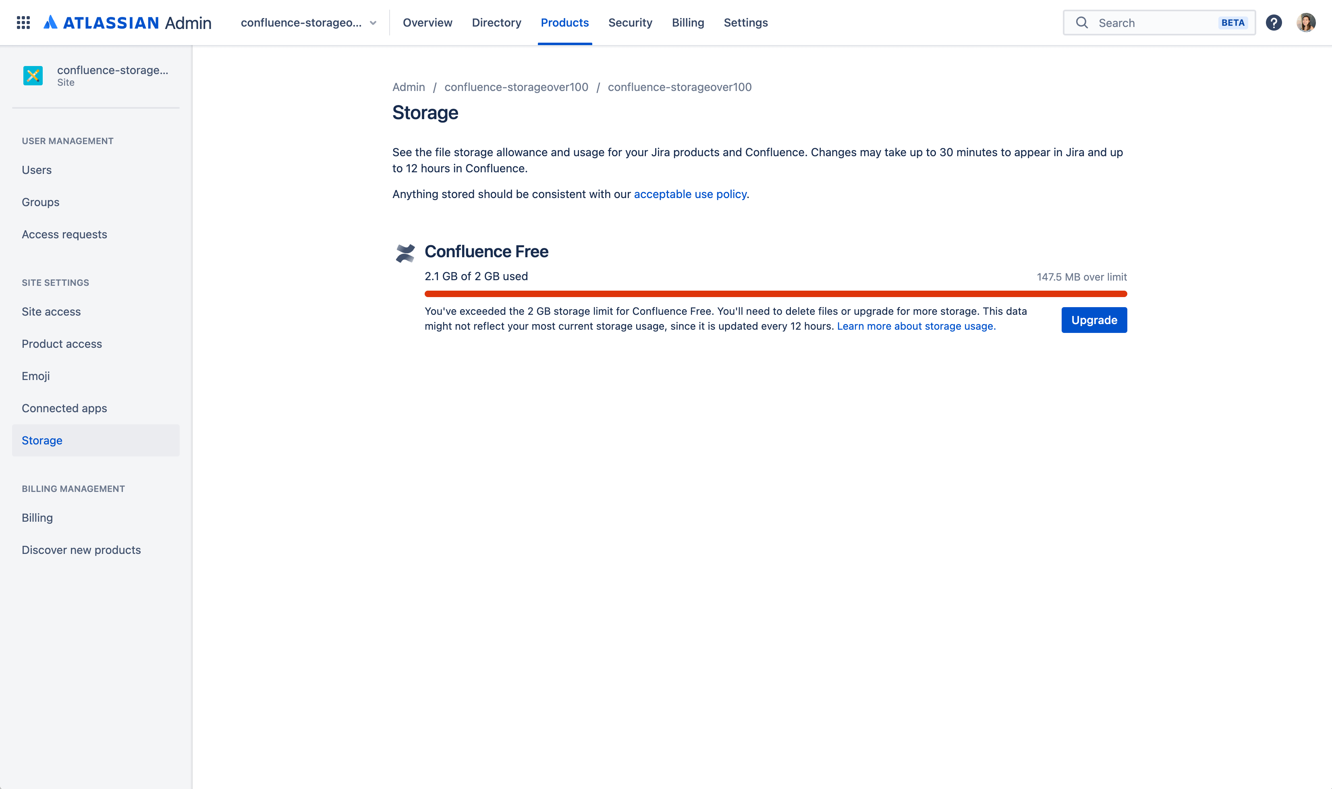This screenshot has height=789, width=1332.
Task: Click the Upgrade button
Action: [x=1093, y=319]
